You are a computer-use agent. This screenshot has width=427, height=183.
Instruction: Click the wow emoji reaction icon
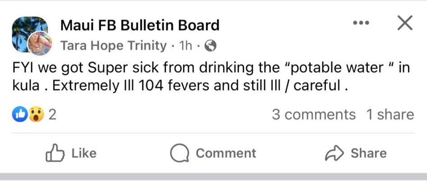pos(35,115)
